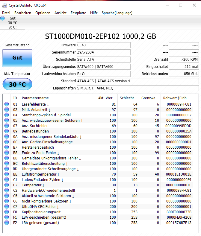Click status orb of Luftstromtemperatur row
The height and width of the screenshot is (236, 201).
click(7, 174)
